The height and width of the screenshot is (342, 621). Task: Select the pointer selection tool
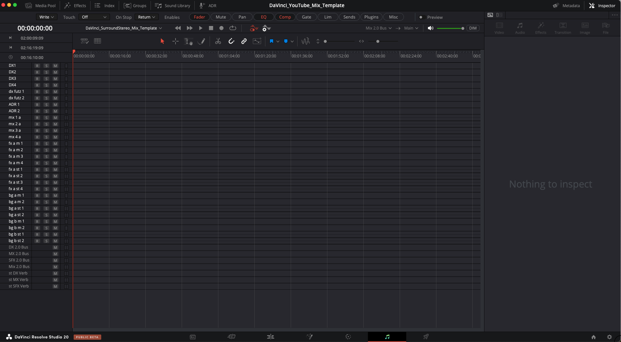(x=162, y=41)
